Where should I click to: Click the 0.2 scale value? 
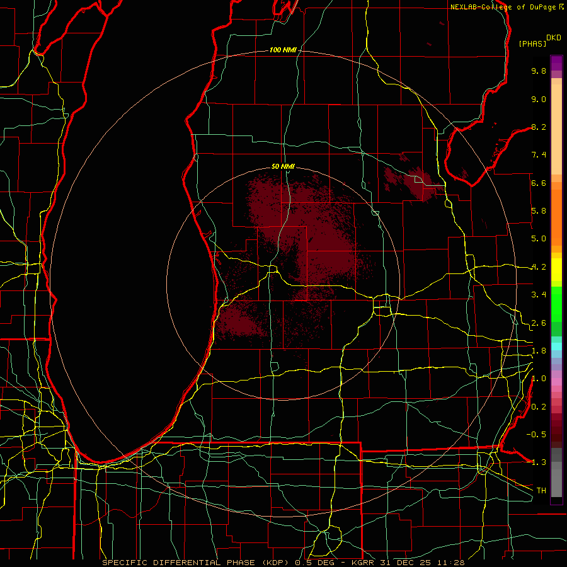click(x=539, y=407)
